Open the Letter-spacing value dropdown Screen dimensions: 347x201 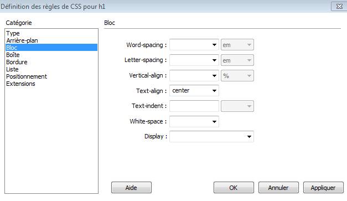point(194,60)
